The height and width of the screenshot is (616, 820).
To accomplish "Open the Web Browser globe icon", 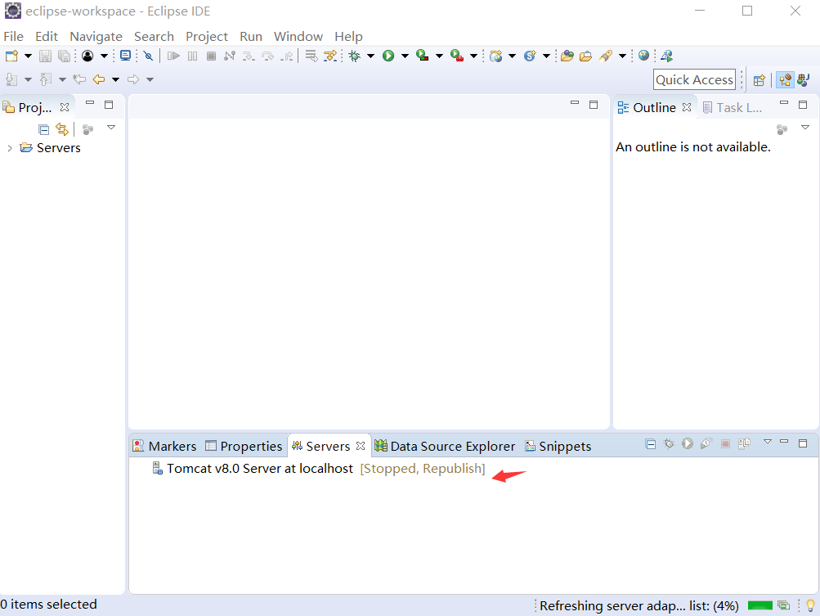I will (643, 56).
